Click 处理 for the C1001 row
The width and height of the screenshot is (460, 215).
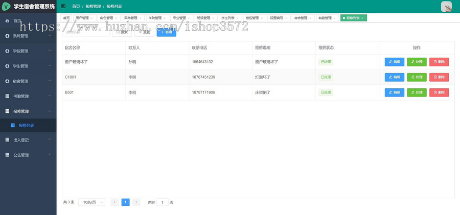[417, 77]
